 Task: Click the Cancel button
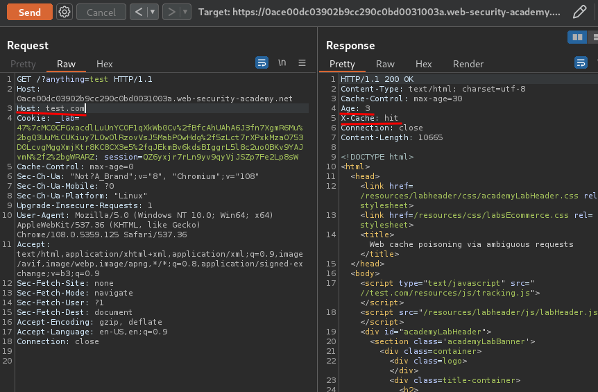[101, 12]
